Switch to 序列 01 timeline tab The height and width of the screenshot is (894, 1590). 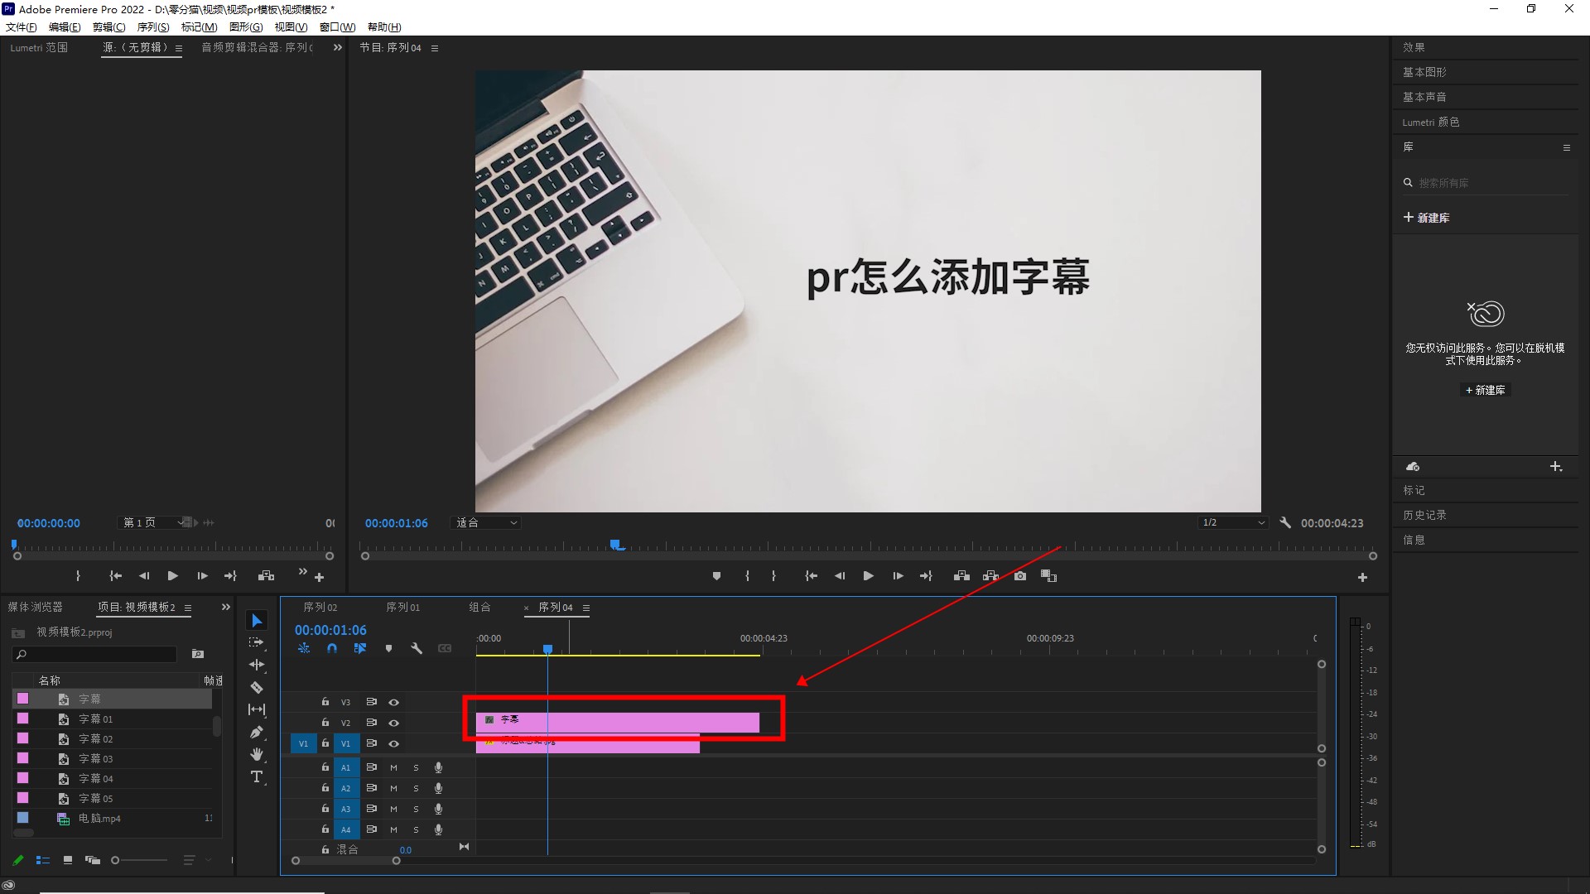click(x=402, y=608)
